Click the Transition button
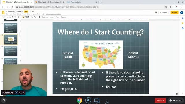The image size is (185, 104). pos(64,17)
